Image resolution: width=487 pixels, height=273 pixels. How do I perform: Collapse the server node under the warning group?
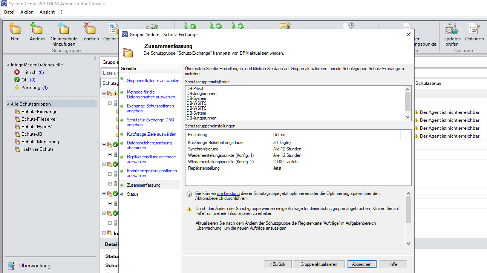point(110,103)
